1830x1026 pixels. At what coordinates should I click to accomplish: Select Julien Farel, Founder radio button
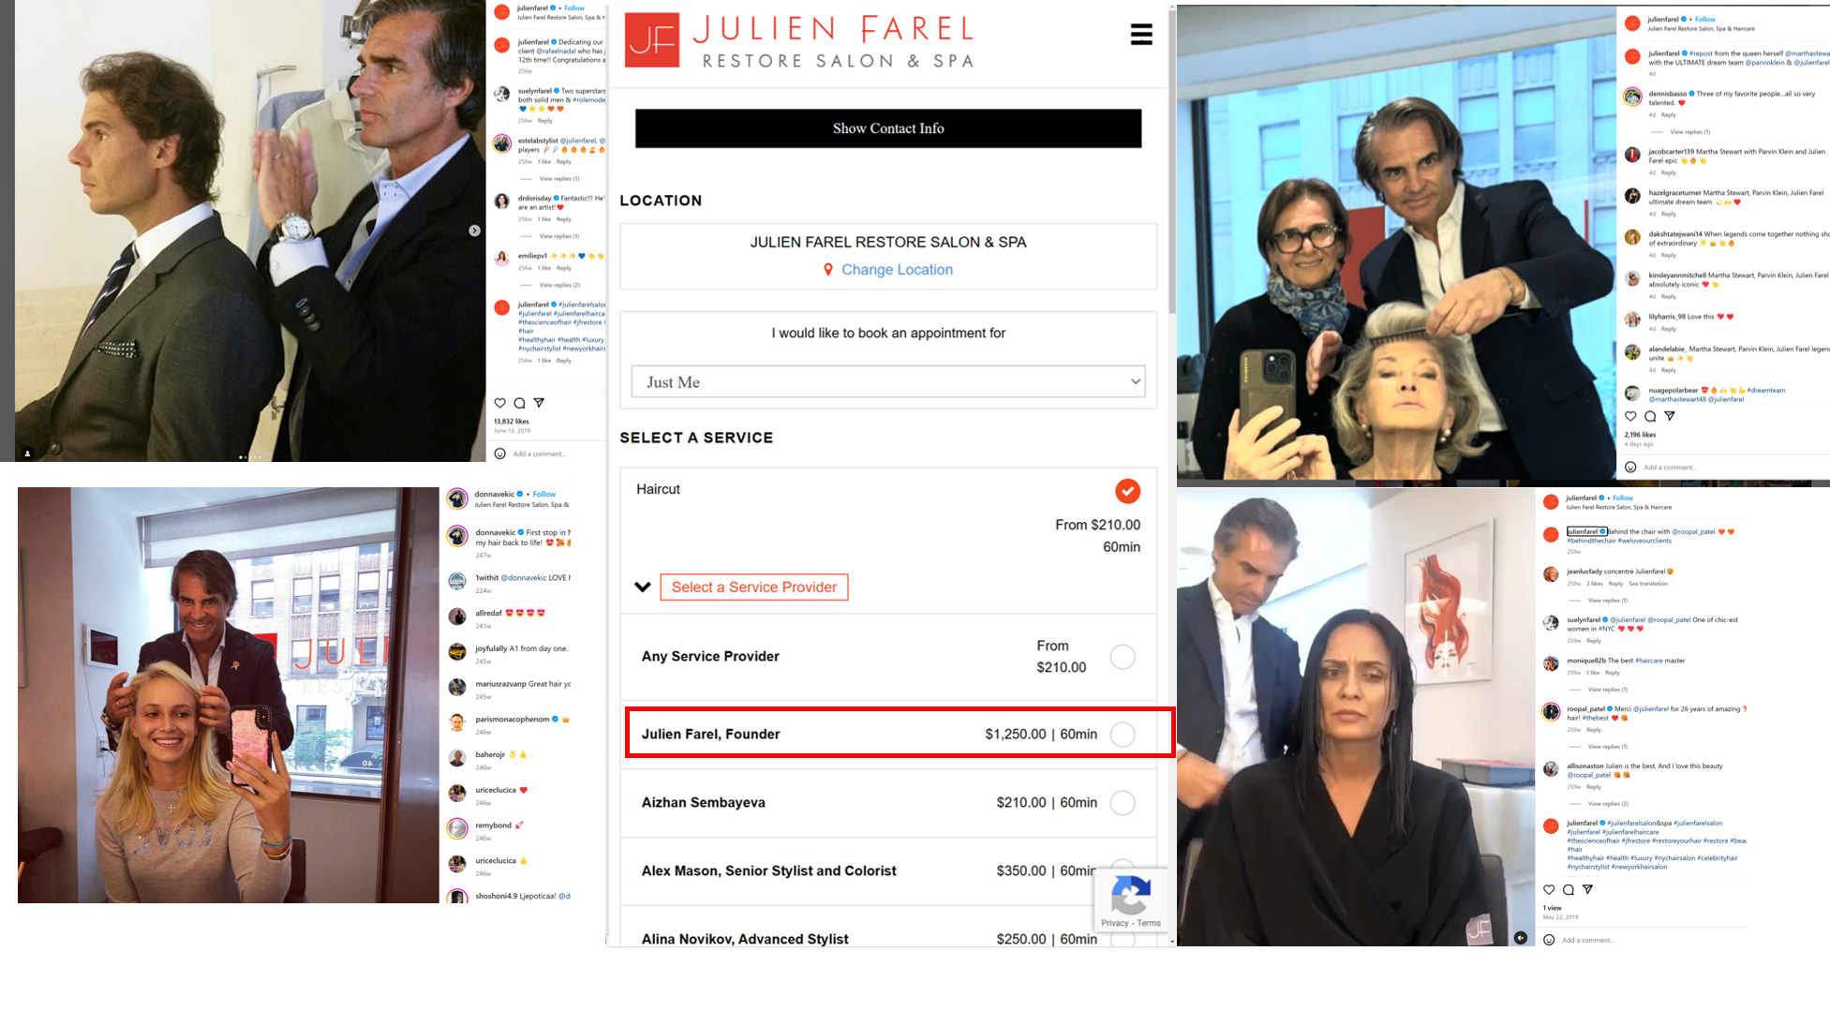1122,735
